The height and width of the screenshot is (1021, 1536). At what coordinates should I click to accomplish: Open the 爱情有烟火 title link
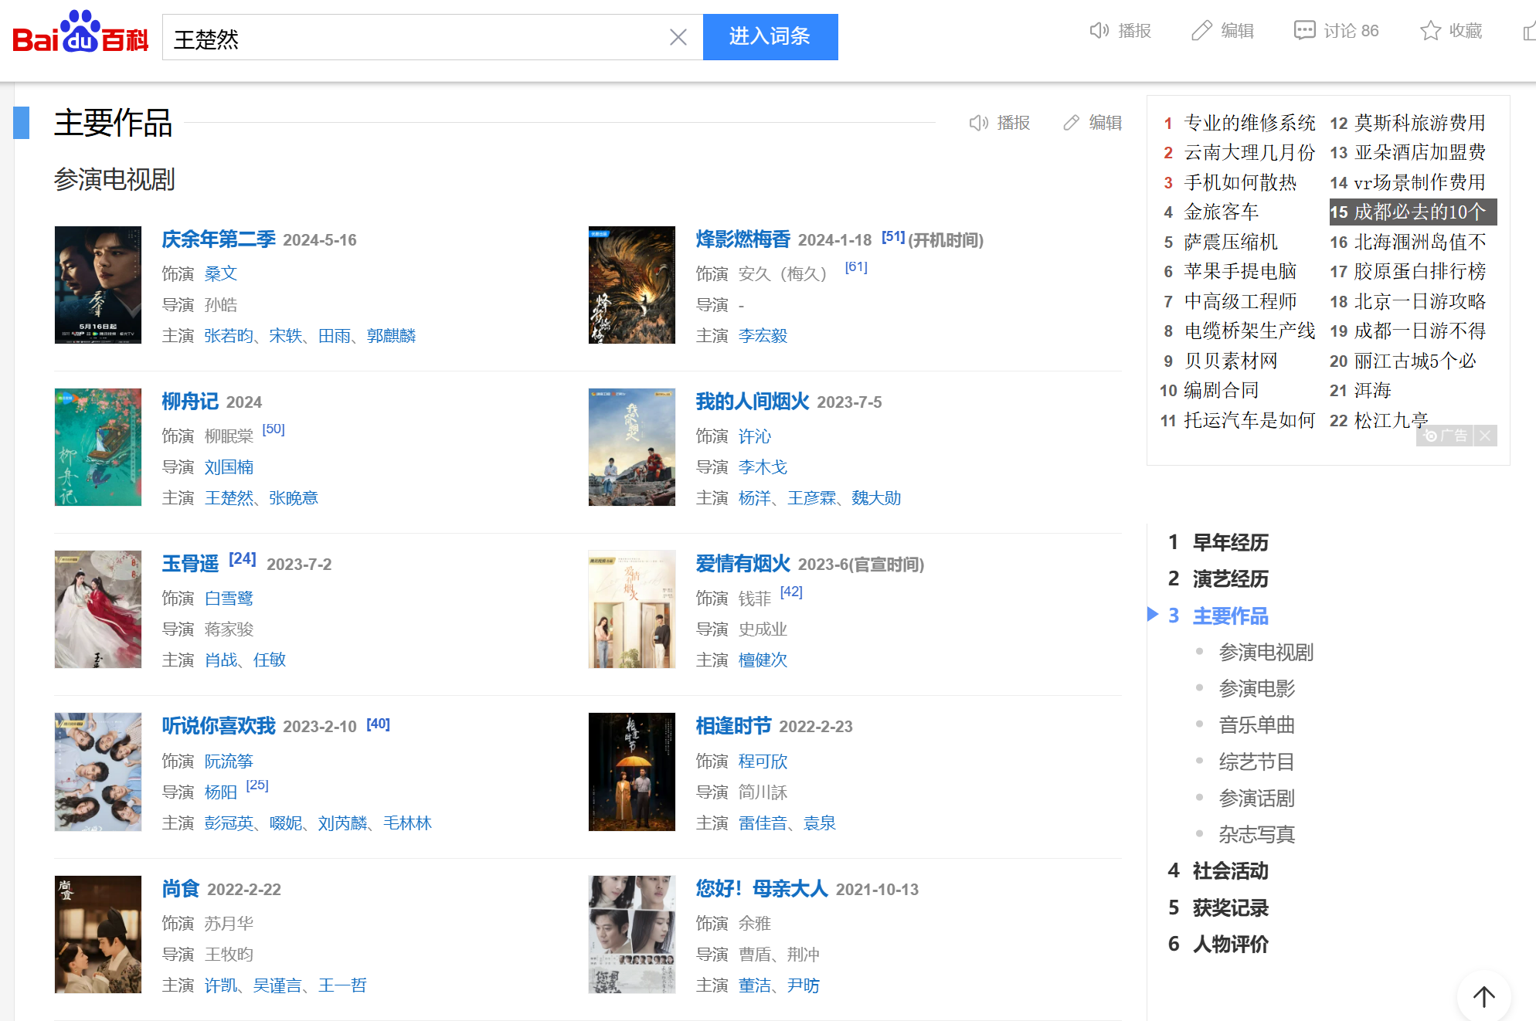[743, 564]
